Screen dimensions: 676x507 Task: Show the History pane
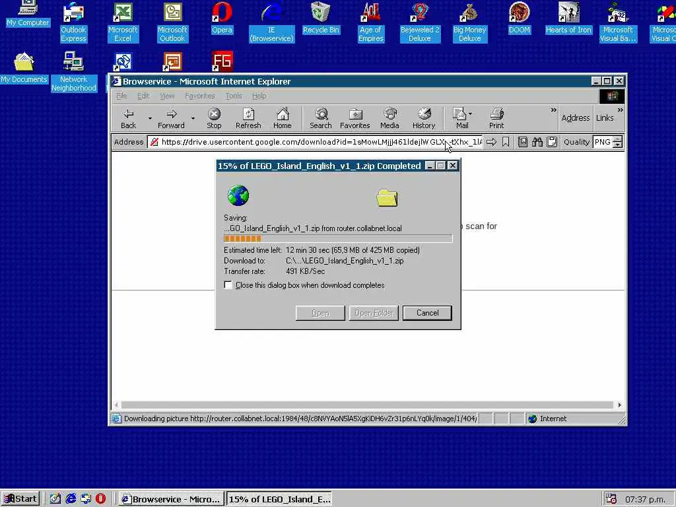[424, 118]
